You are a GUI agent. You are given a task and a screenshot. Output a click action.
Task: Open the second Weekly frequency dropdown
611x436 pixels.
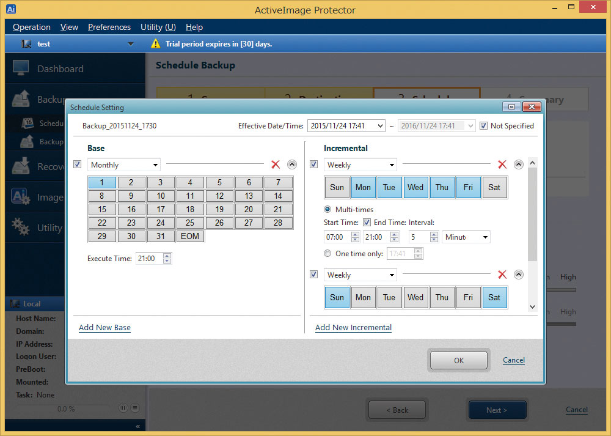(360, 275)
